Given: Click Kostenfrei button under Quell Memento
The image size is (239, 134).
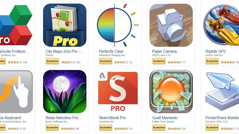Looking at the screenshot, I should [x=159, y=128].
